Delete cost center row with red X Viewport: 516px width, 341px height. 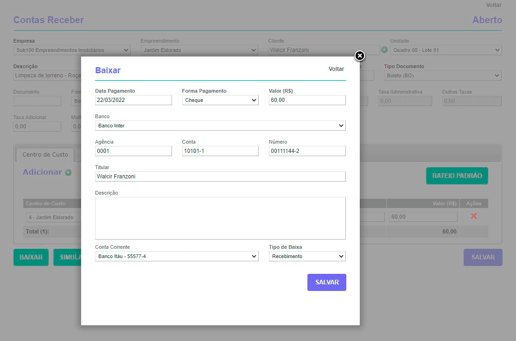coord(474,216)
